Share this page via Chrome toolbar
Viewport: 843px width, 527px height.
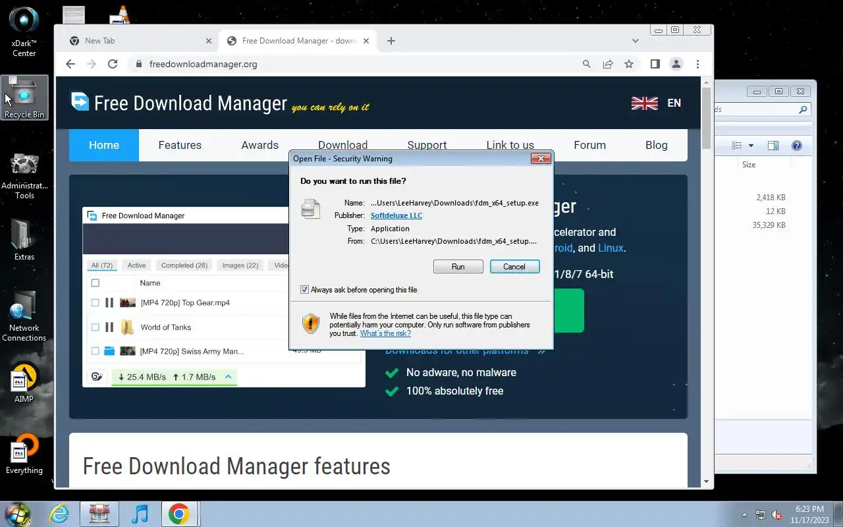[x=608, y=64]
